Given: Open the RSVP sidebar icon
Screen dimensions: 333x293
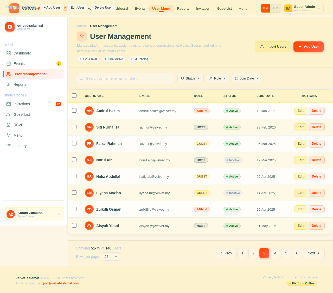Looking at the screenshot, I should [x=8, y=125].
